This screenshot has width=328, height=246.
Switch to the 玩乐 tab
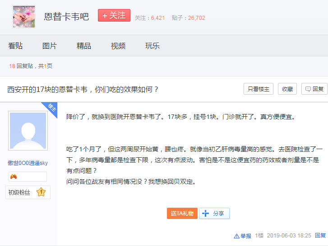coord(152,46)
